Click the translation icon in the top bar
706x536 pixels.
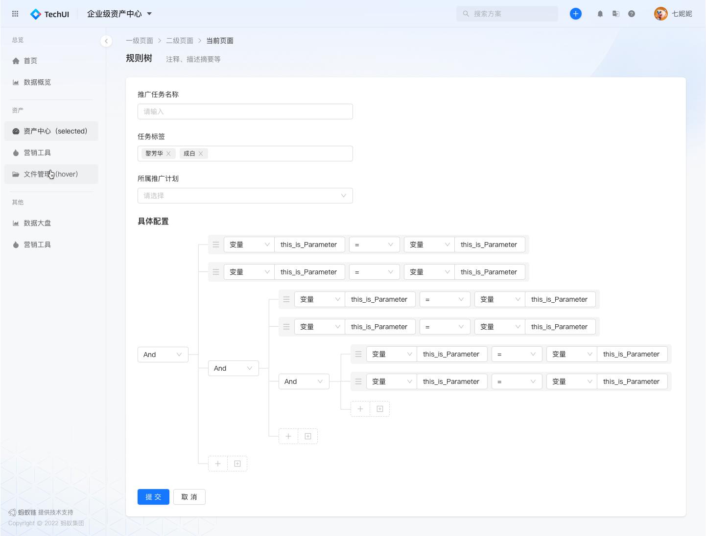(x=616, y=14)
